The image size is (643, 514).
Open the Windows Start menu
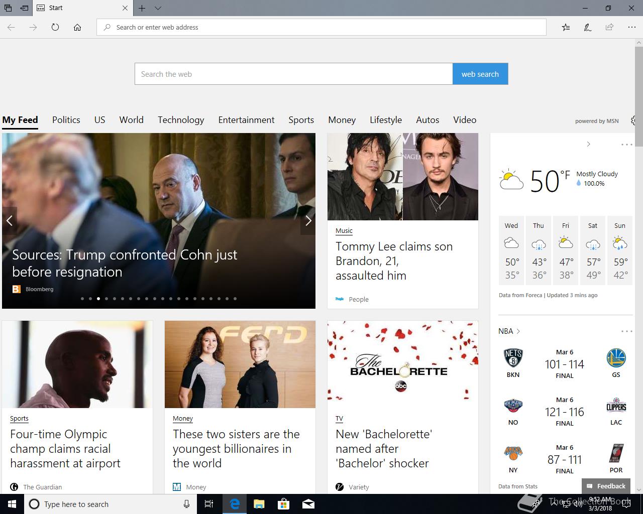12,504
